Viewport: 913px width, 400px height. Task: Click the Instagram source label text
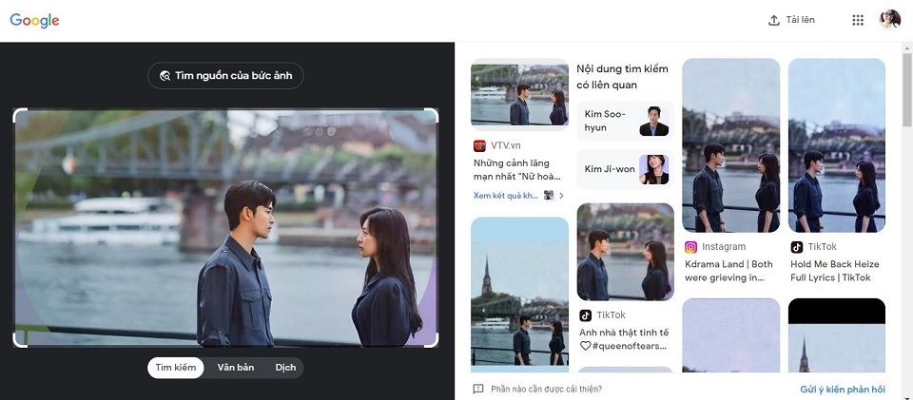[724, 247]
